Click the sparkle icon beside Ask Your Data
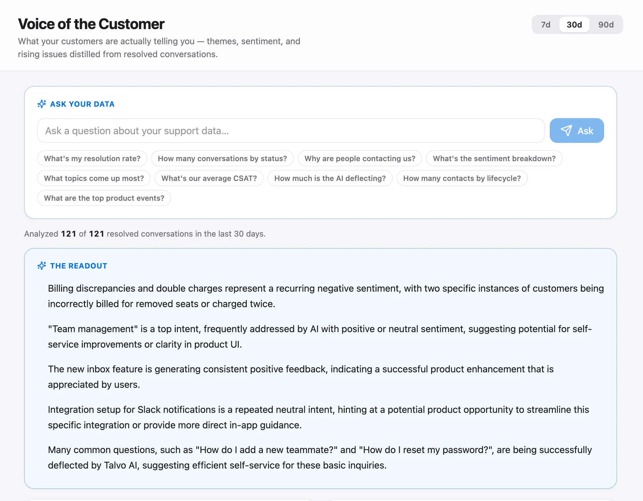This screenshot has width=643, height=501. point(42,104)
